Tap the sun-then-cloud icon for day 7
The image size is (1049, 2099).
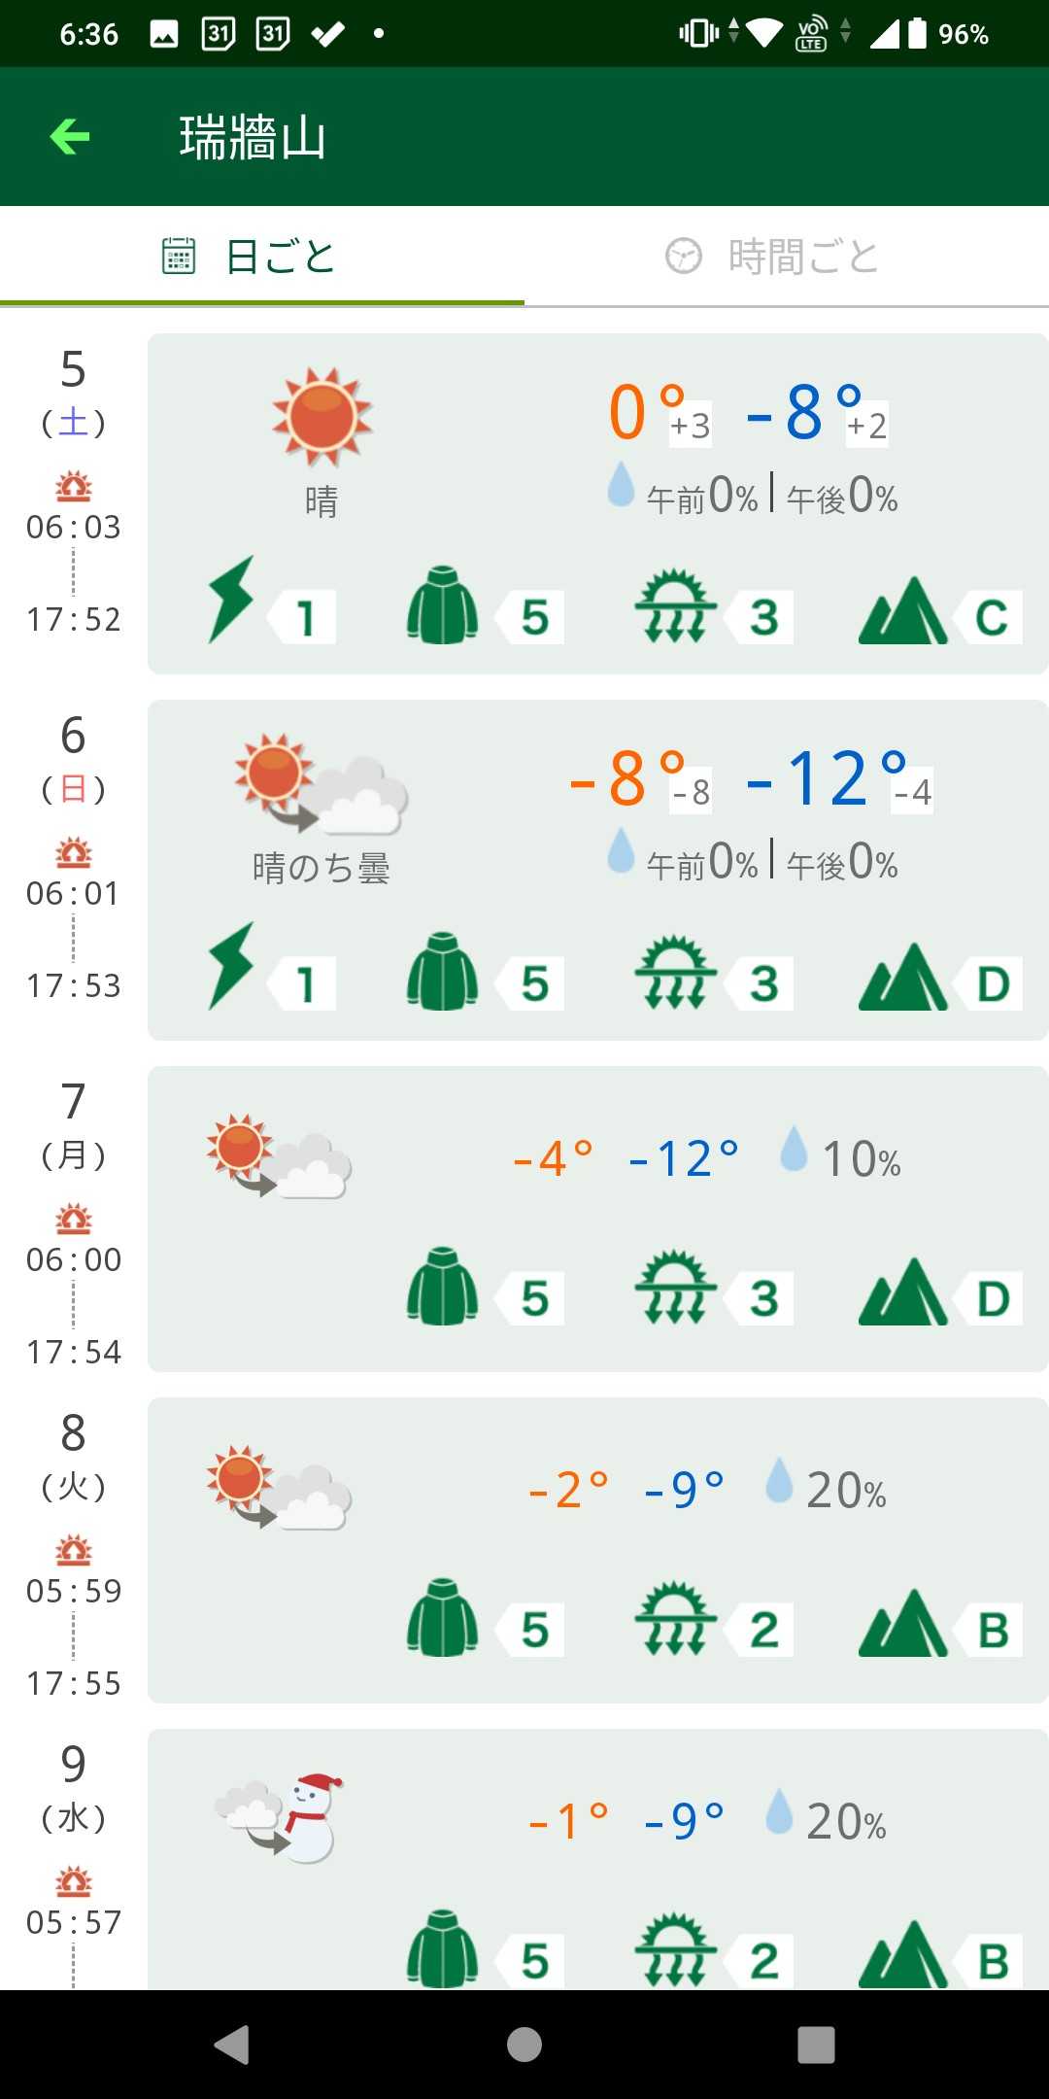[280, 1155]
